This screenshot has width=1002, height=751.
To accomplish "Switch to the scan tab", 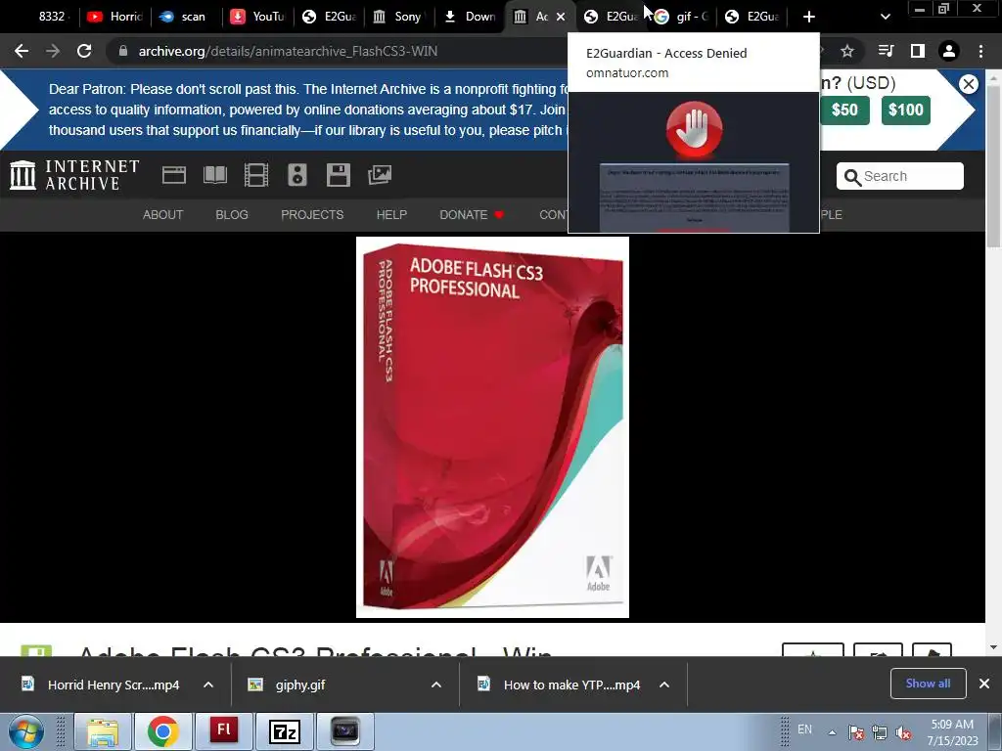I will click(185, 17).
